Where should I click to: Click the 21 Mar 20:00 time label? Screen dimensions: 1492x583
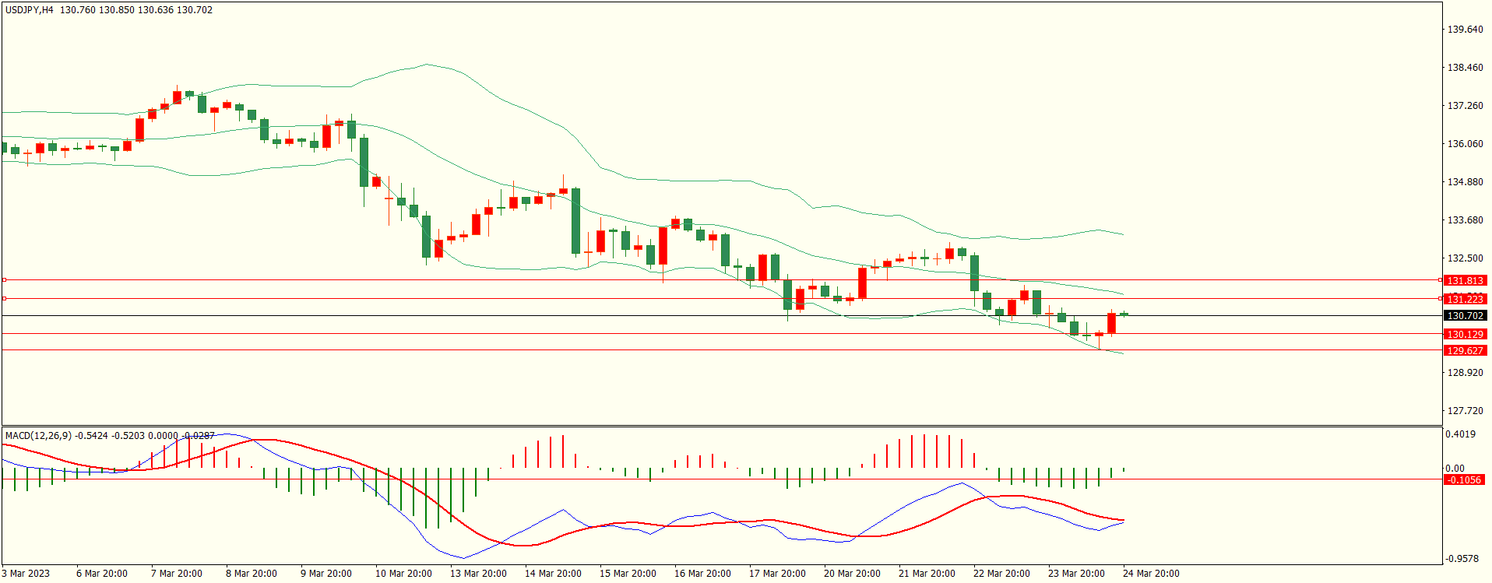pos(927,574)
